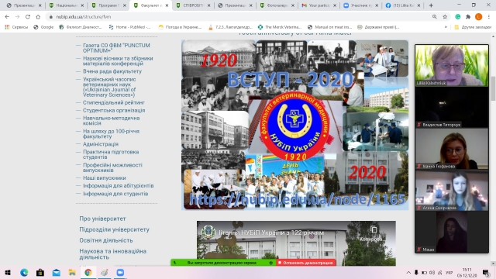
Task: Expand the bookmarks overflow chevron
Action: 446,27
